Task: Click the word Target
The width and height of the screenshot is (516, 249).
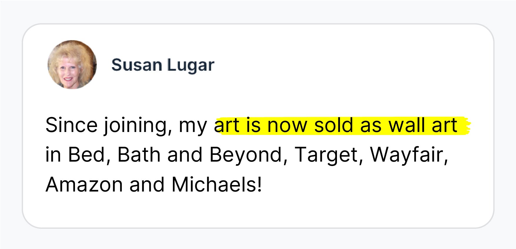Action: (x=326, y=155)
